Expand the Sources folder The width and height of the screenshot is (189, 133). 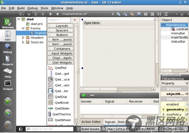click(23, 42)
